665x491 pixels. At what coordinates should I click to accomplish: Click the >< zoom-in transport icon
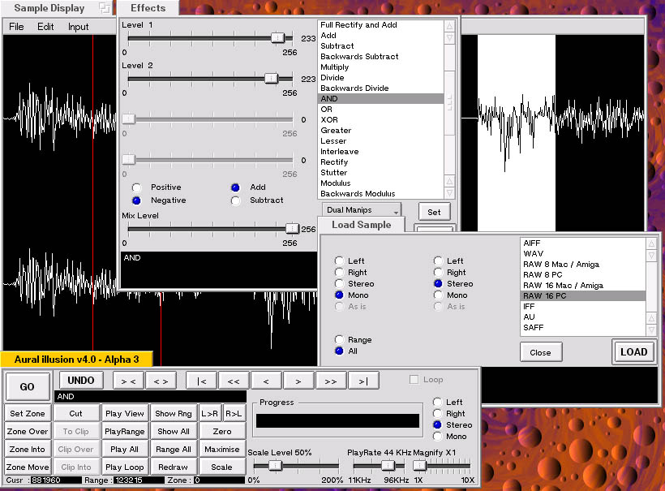pyautogui.click(x=128, y=380)
